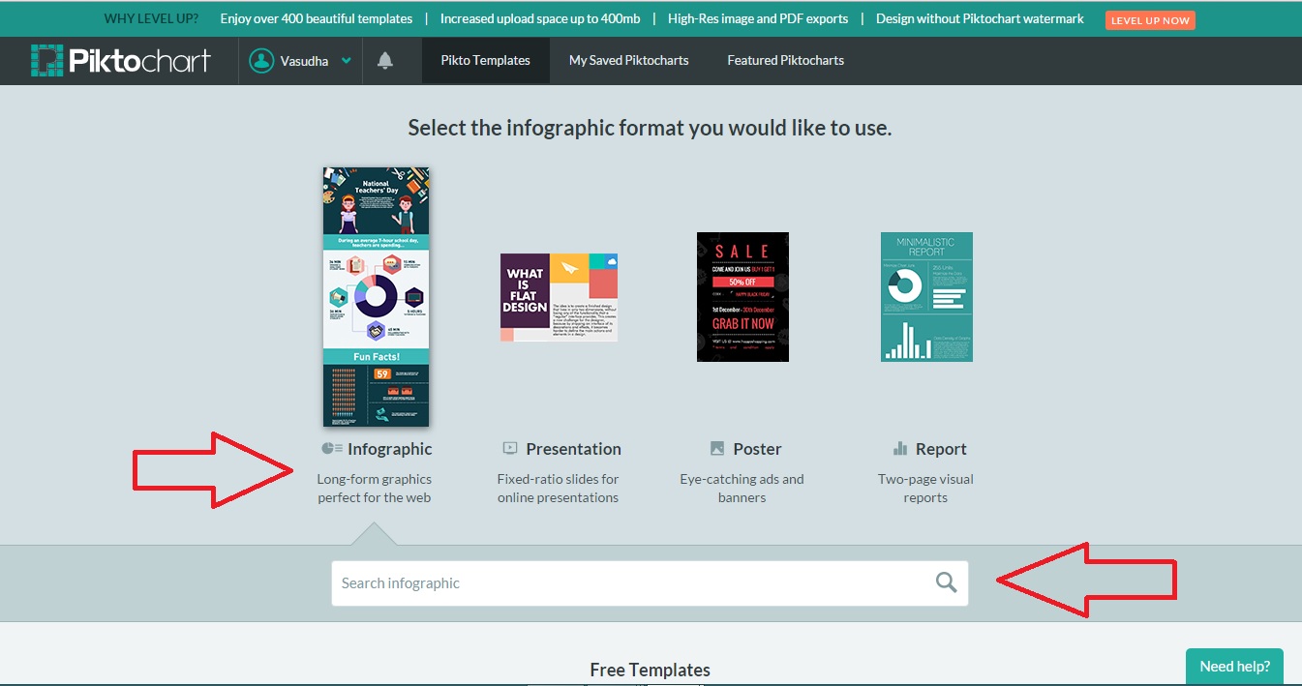Select the Poster label
Screen dimensions: 1302x686
click(757, 449)
